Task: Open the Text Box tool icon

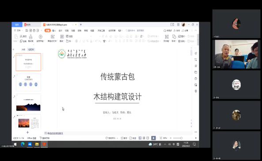Action: tap(167, 37)
